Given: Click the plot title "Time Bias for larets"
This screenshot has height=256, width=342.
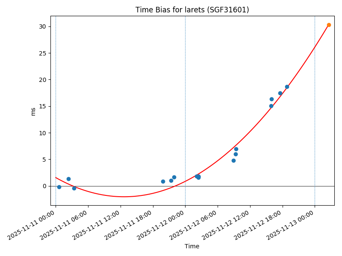Looking at the screenshot, I should (192, 10).
